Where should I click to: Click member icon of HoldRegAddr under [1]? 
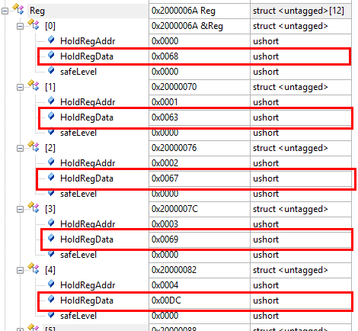[51, 101]
